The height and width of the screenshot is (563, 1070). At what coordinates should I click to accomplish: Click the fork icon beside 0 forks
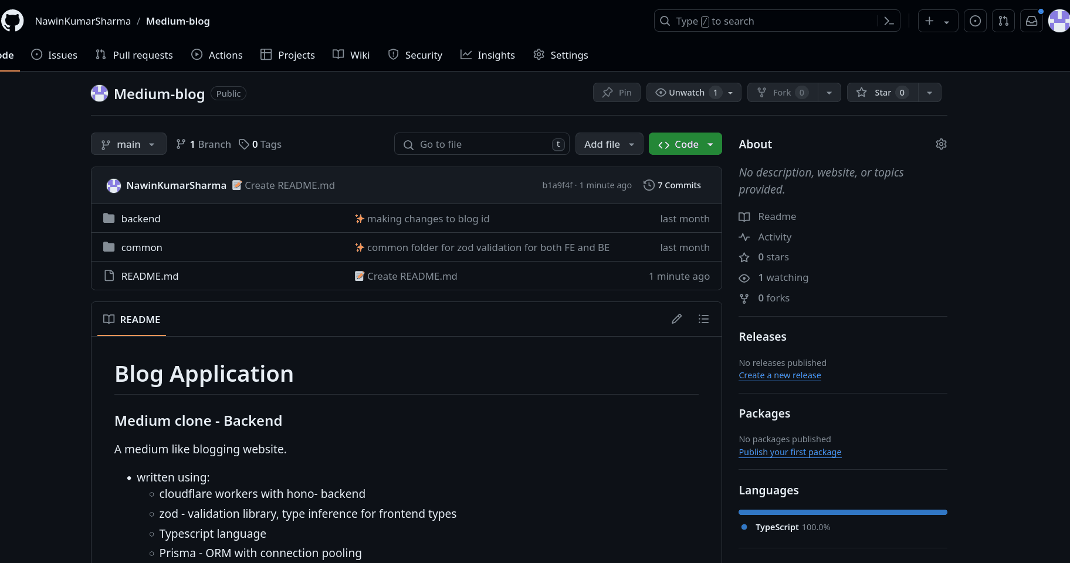(744, 299)
